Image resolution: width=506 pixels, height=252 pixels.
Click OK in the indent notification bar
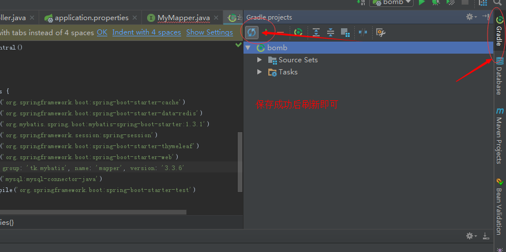point(102,32)
